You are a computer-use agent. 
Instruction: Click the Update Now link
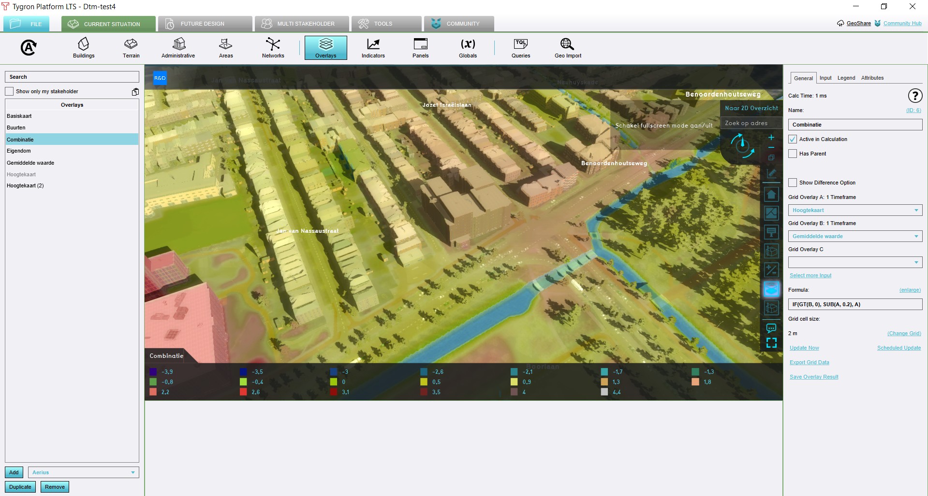click(804, 348)
